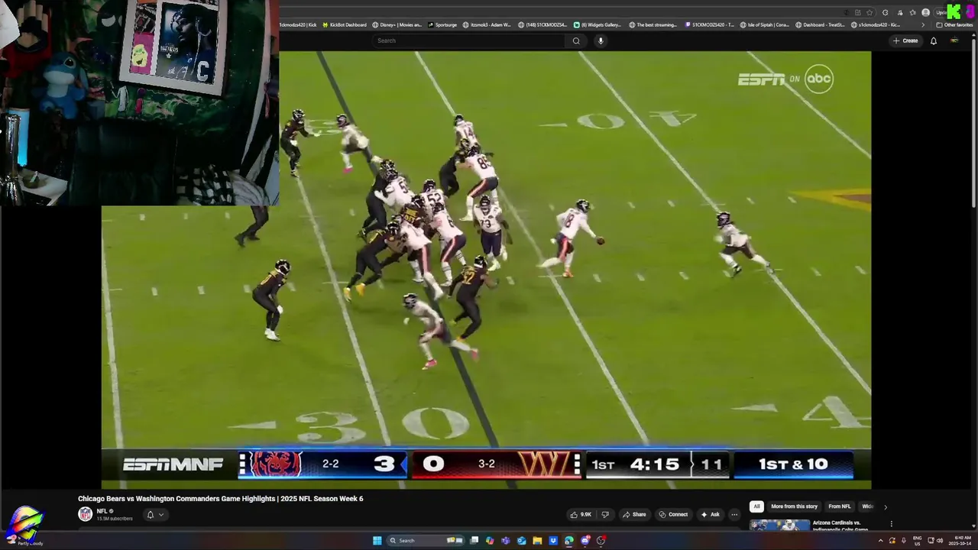Screen dimensions: 978x550
Task: Click the YouTube search magnifier button
Action: coord(576,40)
